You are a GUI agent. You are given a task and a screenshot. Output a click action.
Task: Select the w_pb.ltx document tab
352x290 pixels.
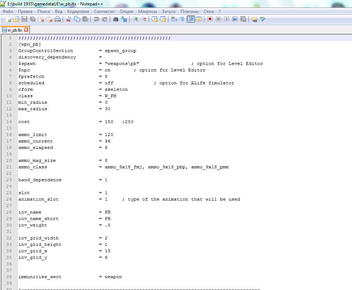(14, 30)
